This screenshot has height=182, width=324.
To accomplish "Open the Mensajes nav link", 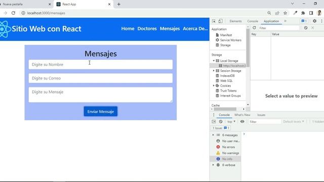I will 170,29.
